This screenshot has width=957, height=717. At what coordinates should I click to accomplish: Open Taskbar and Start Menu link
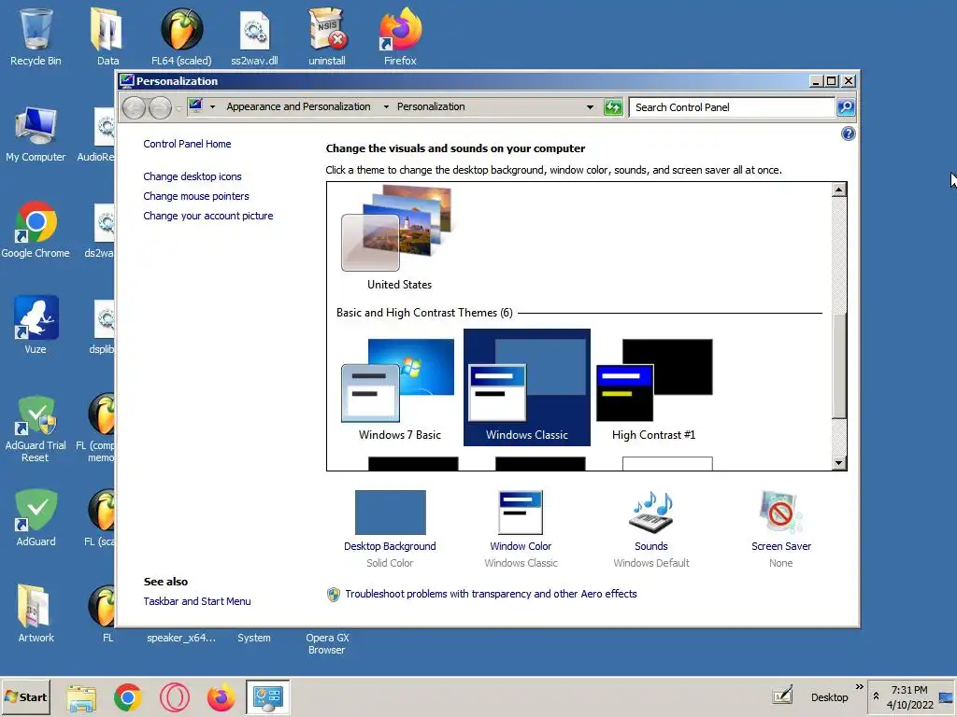(x=197, y=601)
